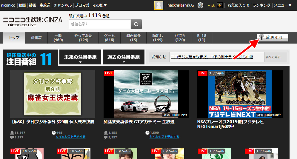
Task: Click viewer count icon for 31,347
Action: pyautogui.click(x=12, y=133)
